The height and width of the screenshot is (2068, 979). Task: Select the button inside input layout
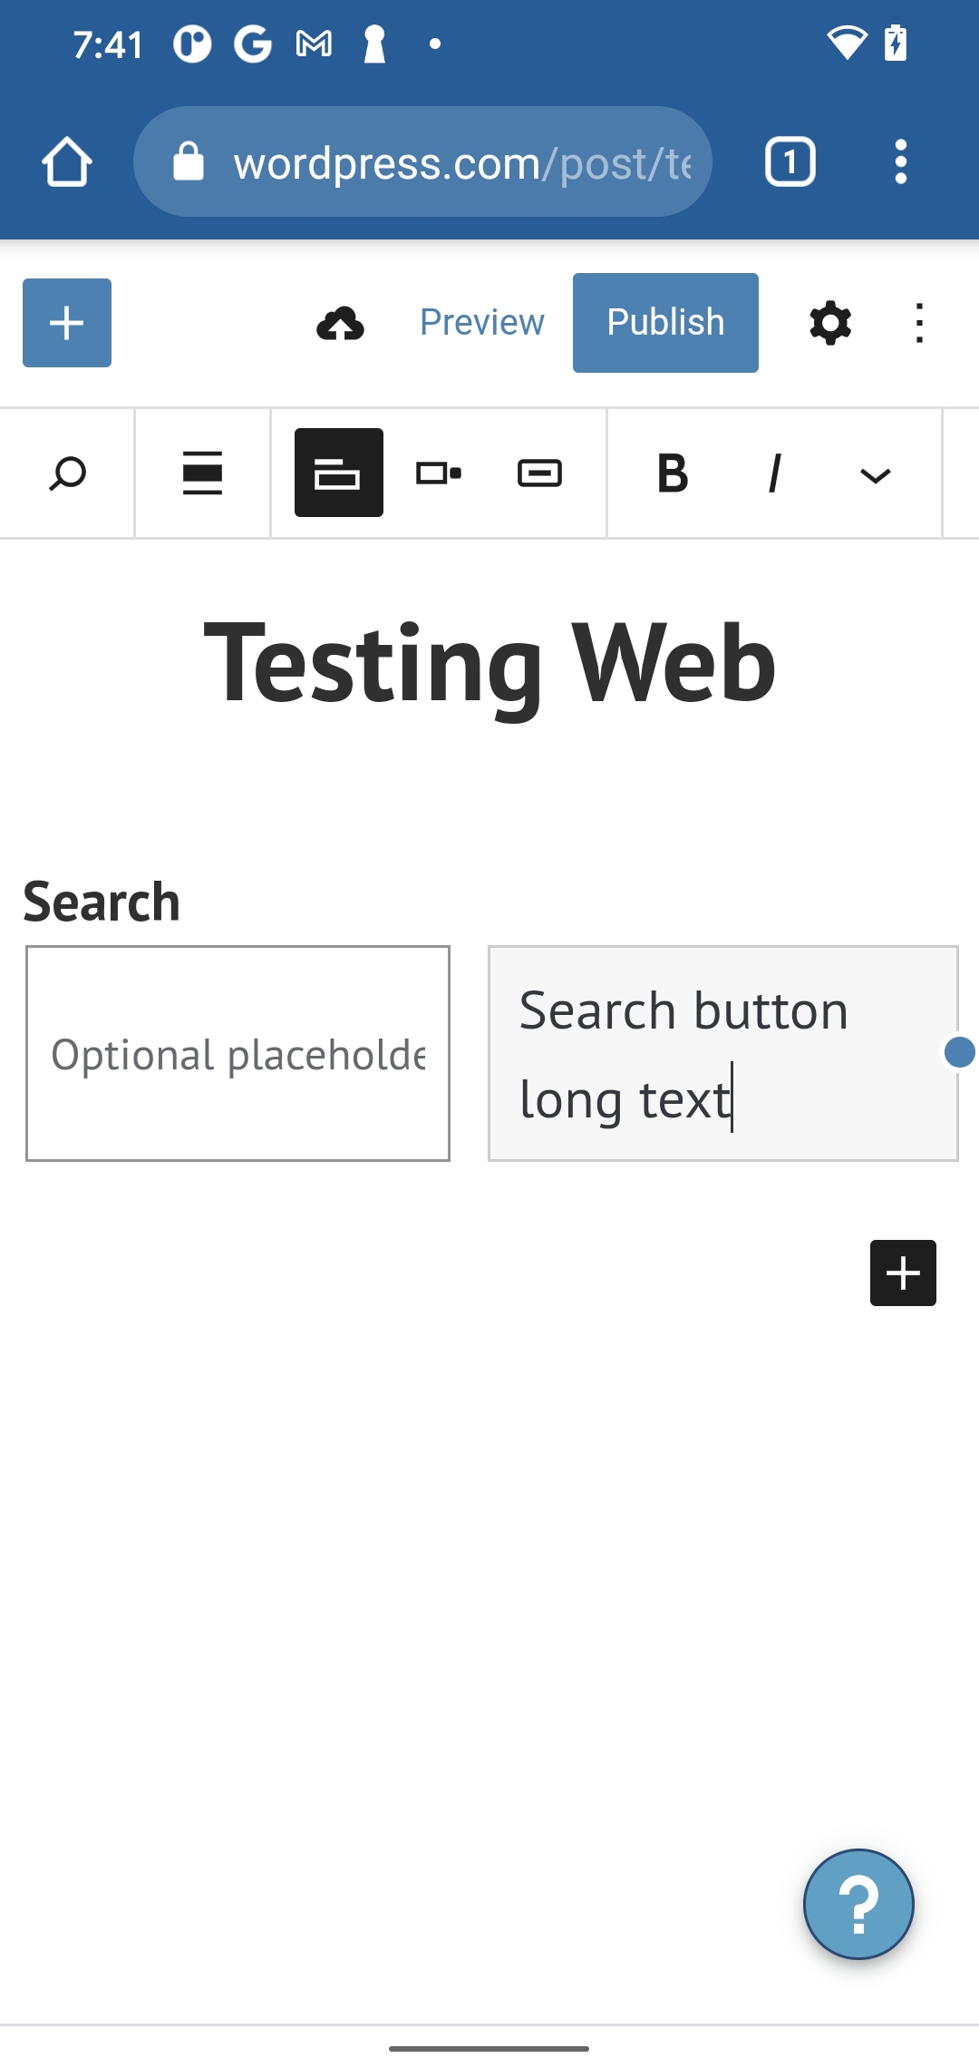pyautogui.click(x=538, y=473)
